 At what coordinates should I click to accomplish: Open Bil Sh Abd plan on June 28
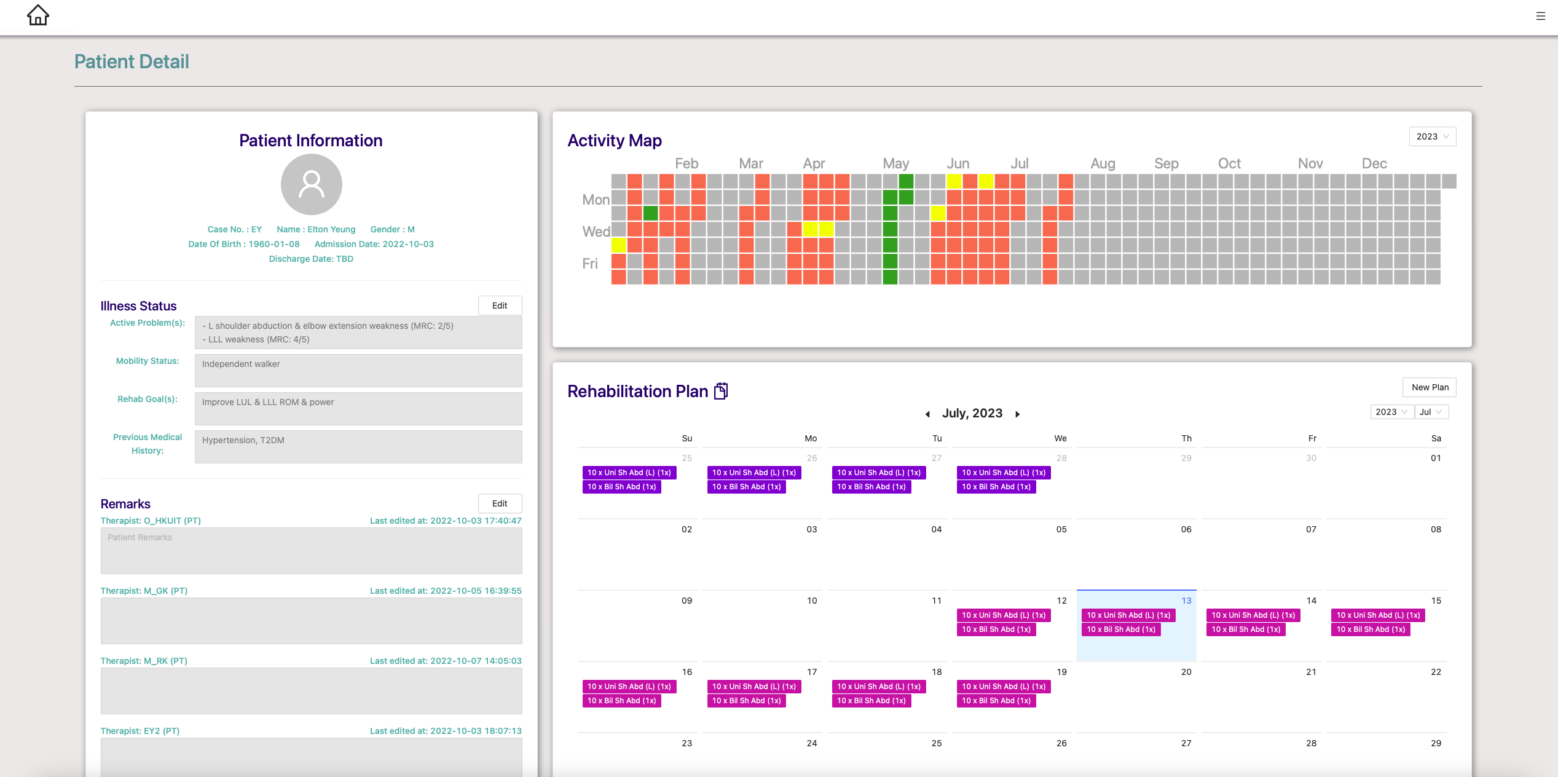[996, 487]
